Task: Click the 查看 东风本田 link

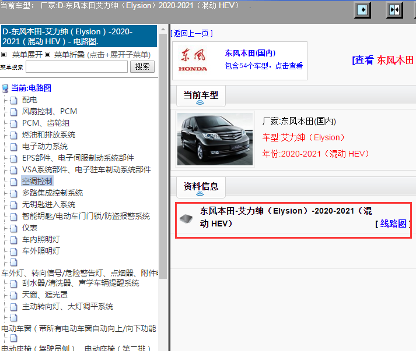Action: pos(383,61)
